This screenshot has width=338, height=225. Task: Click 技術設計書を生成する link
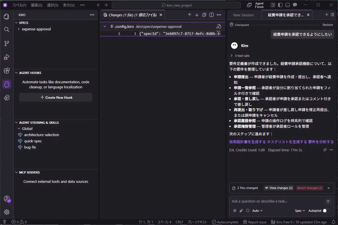[x=248, y=142]
